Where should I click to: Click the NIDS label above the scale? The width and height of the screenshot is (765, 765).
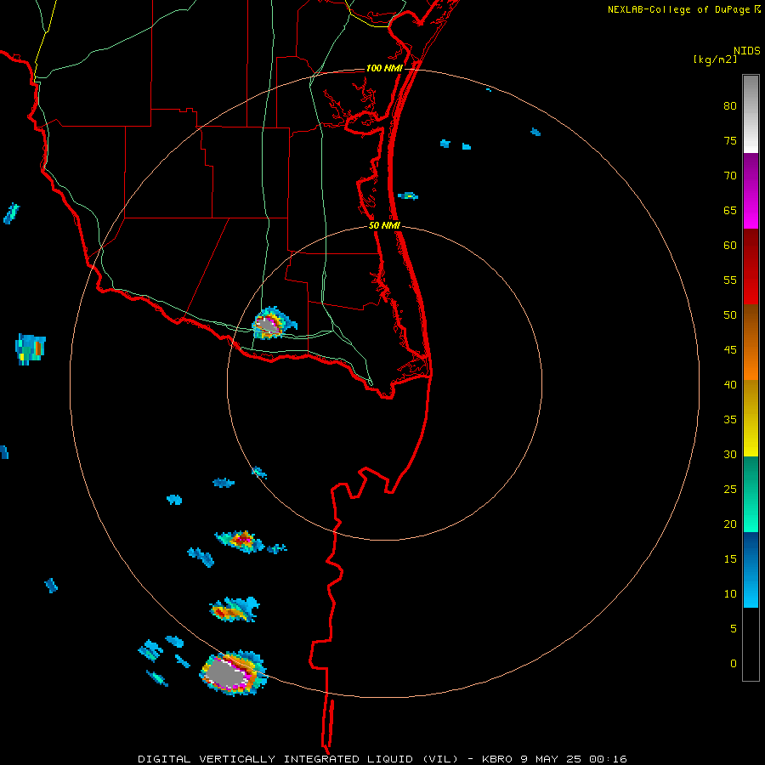pyautogui.click(x=747, y=51)
